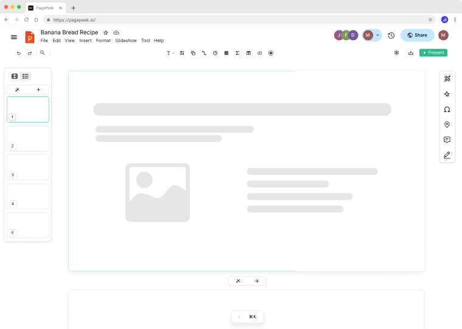Open the Tool menu
Viewport: 462px width, 329px height.
tap(145, 41)
